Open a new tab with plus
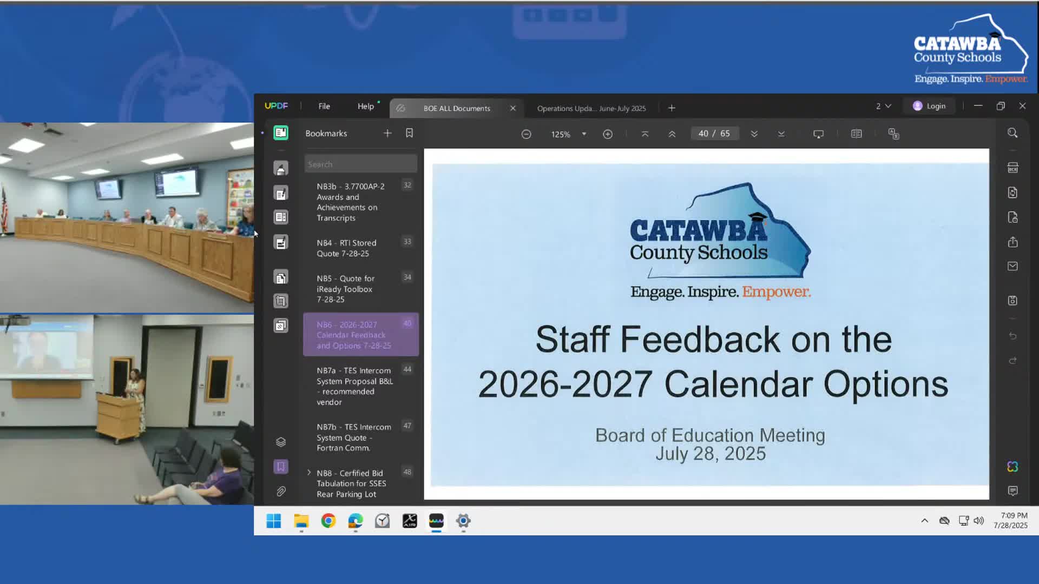1039x584 pixels. point(672,108)
